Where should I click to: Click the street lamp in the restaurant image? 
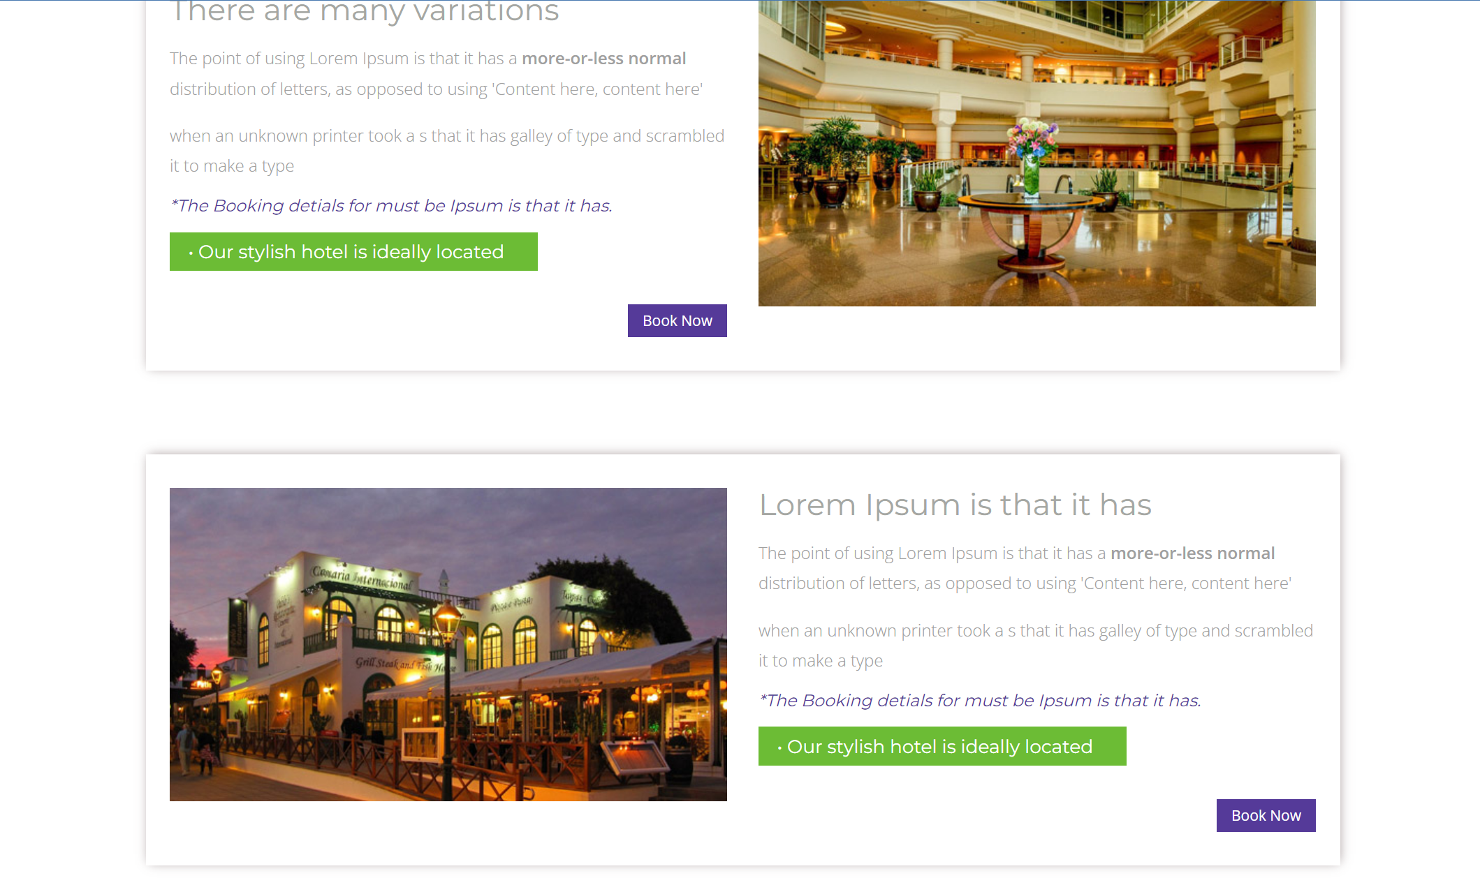pyautogui.click(x=448, y=621)
